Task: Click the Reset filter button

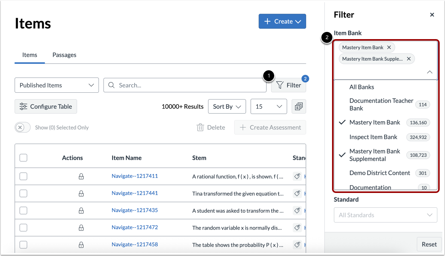Action: pos(429,244)
